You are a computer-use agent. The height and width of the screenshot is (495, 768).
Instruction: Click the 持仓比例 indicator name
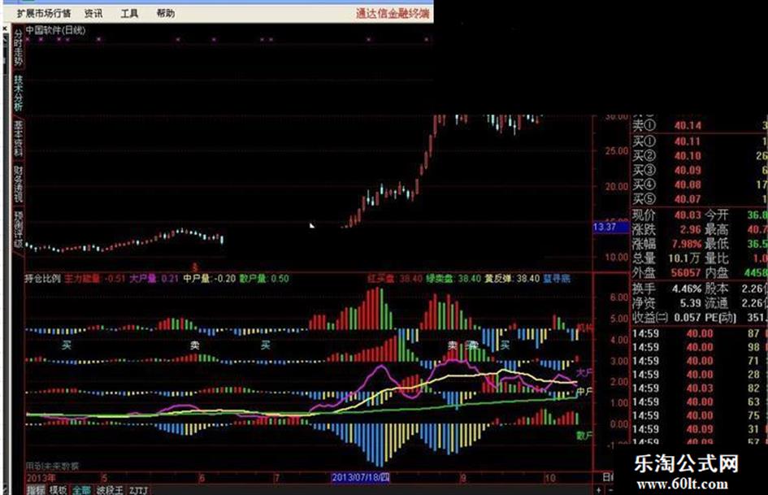(42, 279)
